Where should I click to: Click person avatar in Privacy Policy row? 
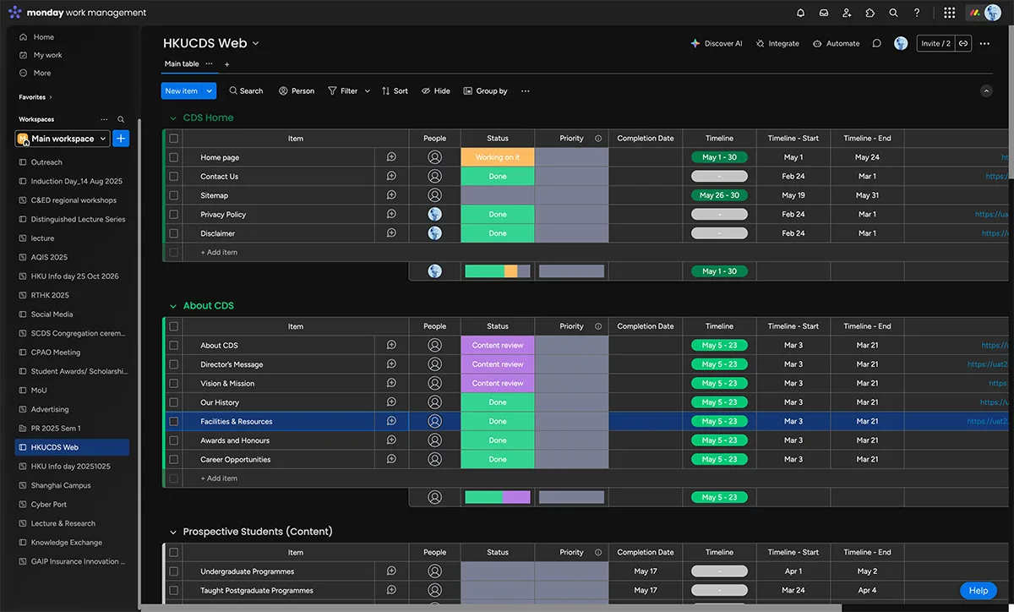[434, 214]
